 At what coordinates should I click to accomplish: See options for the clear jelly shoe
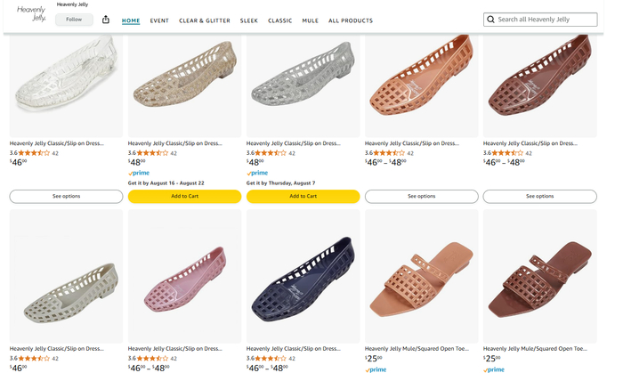66,196
